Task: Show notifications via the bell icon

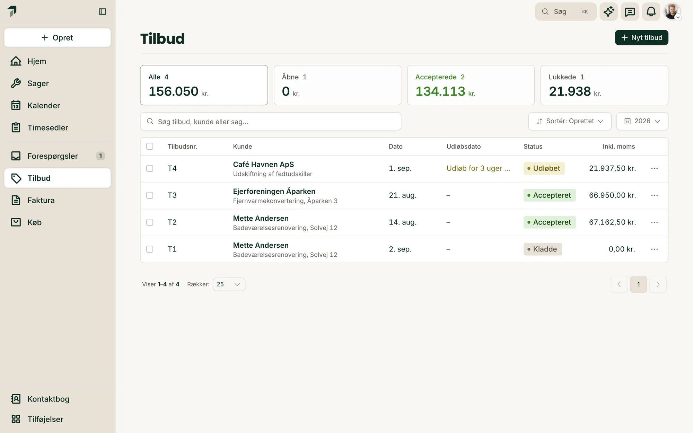Action: pyautogui.click(x=651, y=12)
